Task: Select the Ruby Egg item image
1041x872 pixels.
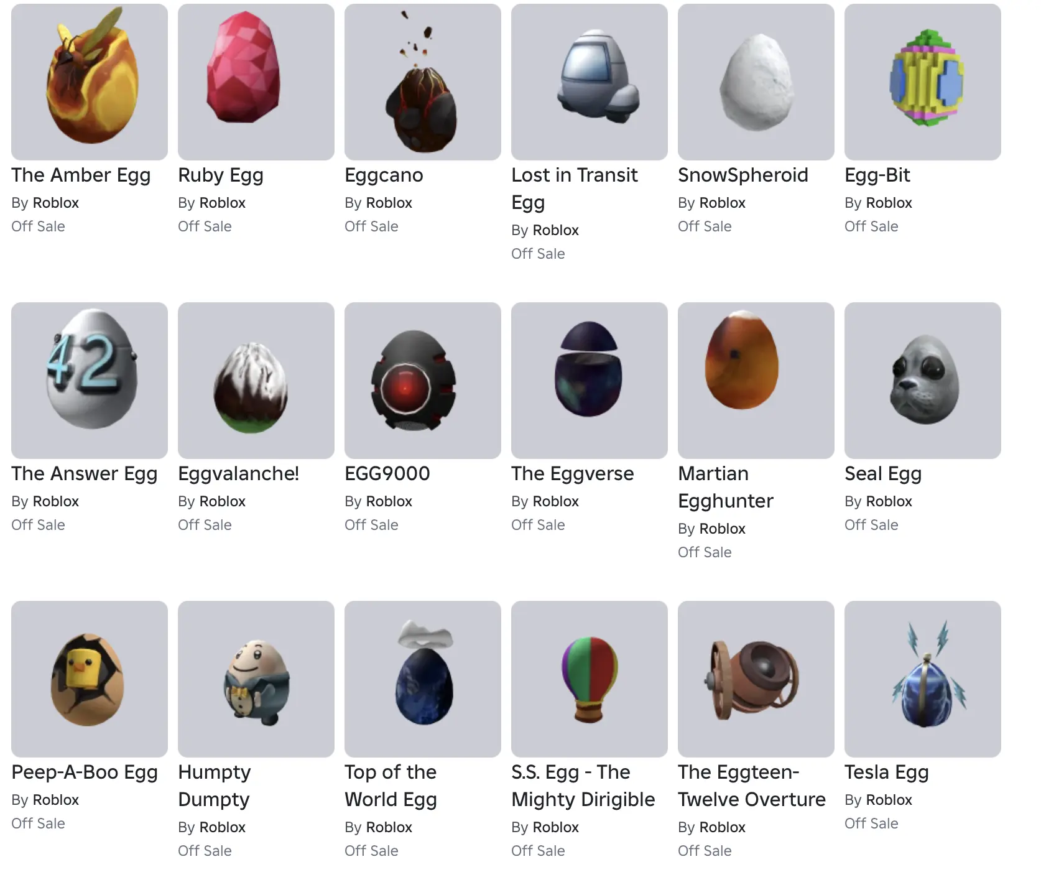Action: [256, 82]
